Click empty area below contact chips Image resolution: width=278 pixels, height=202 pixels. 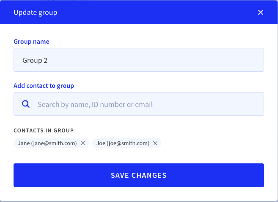click(139, 156)
